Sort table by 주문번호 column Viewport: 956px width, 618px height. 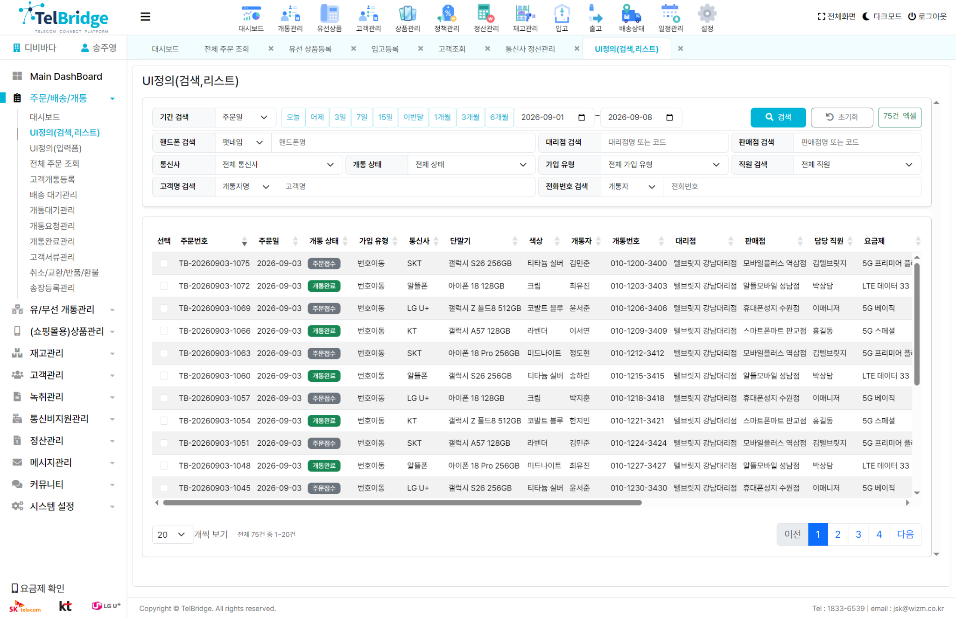[214, 241]
